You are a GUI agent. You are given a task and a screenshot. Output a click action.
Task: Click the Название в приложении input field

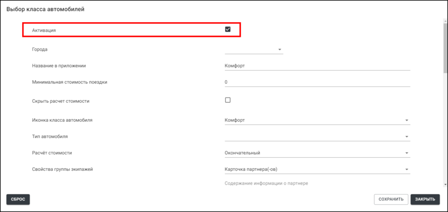(x=316, y=66)
